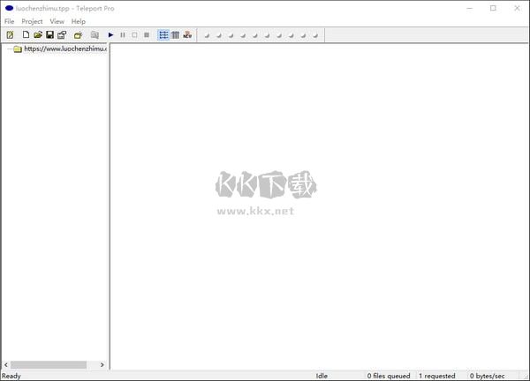Screen dimensions: 530x381
Task: Open the View menu
Action: point(57,21)
